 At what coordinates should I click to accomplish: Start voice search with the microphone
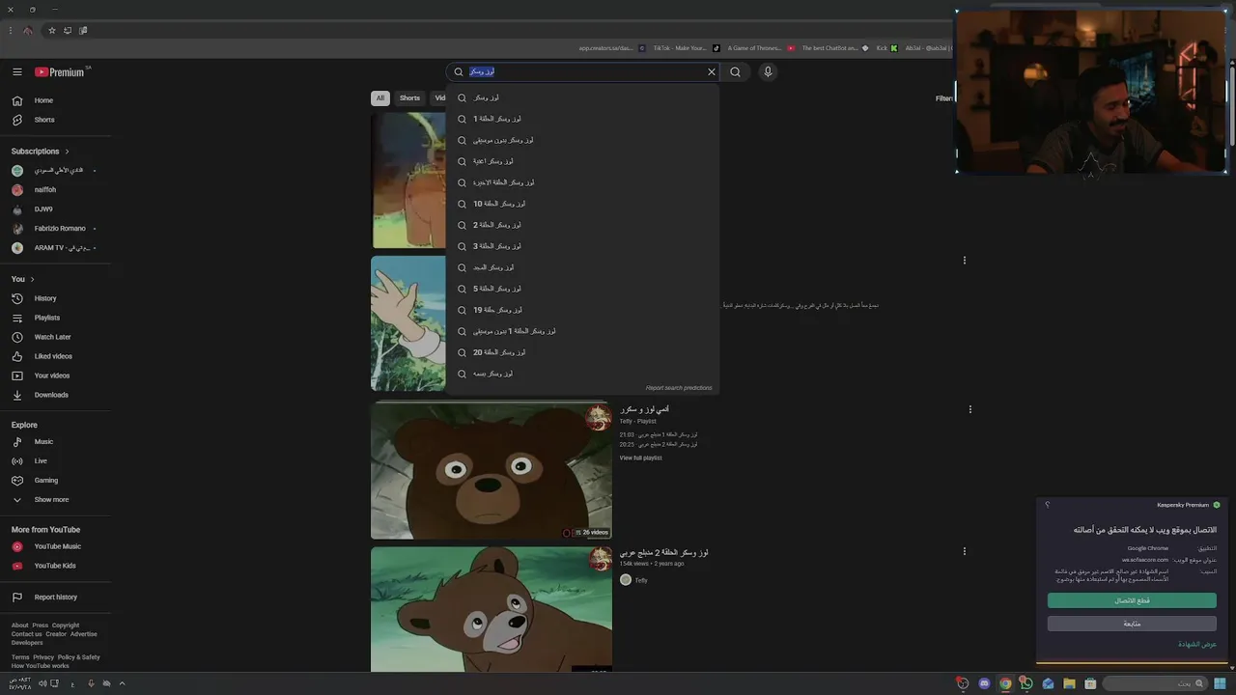pyautogui.click(x=768, y=71)
